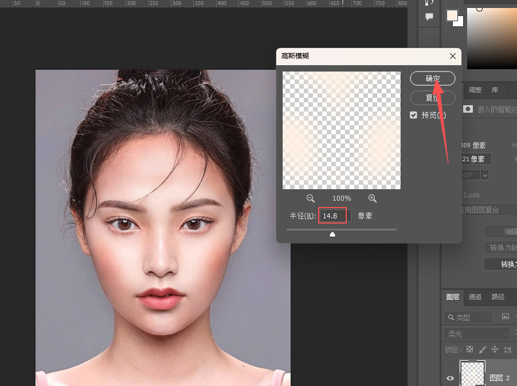The width and height of the screenshot is (517, 386).
Task: Zoom out the Gaussian Blur preview
Action: (x=310, y=198)
